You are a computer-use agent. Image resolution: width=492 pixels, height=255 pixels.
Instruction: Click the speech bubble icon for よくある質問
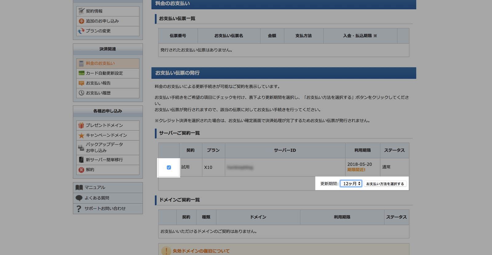[x=79, y=198]
